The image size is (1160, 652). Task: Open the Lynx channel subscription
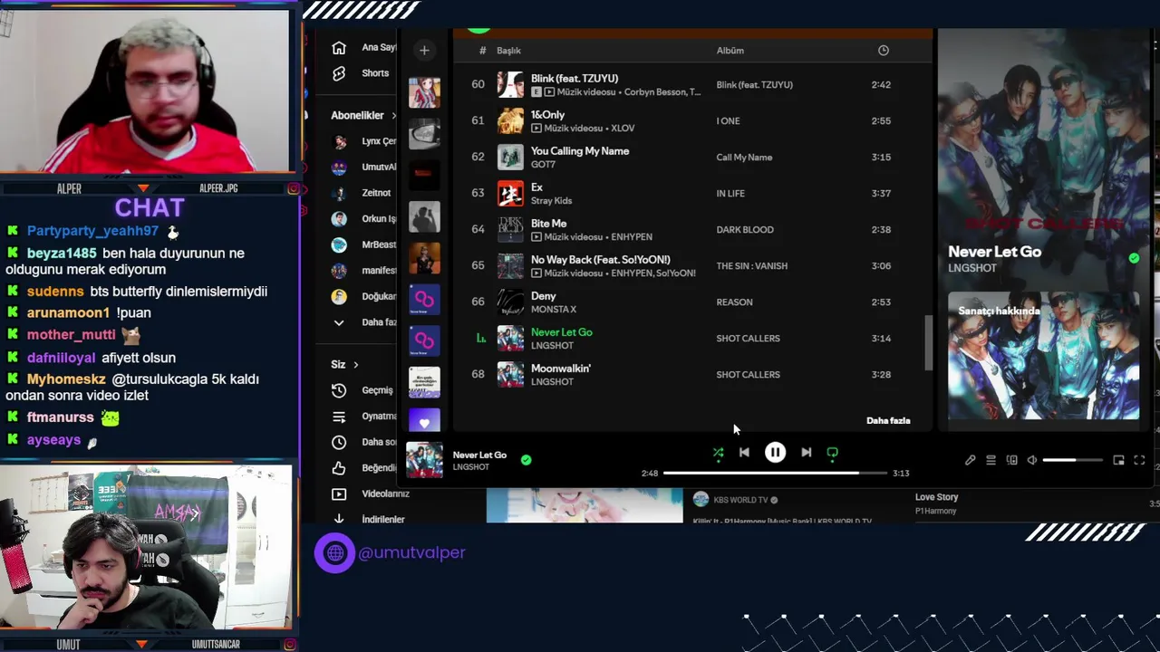(x=363, y=141)
